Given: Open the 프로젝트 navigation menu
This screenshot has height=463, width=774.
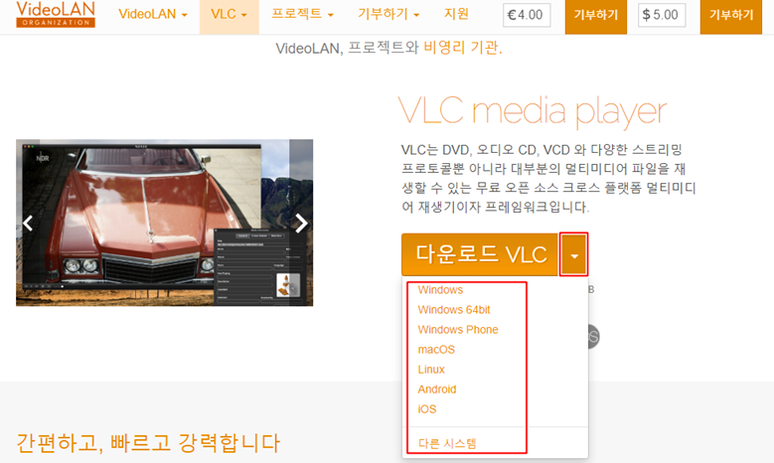Looking at the screenshot, I should click(x=303, y=14).
